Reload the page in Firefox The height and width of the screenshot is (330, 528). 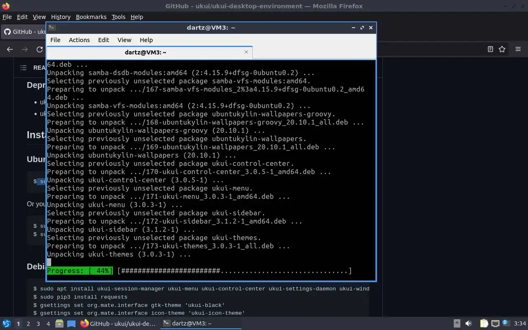[40, 49]
